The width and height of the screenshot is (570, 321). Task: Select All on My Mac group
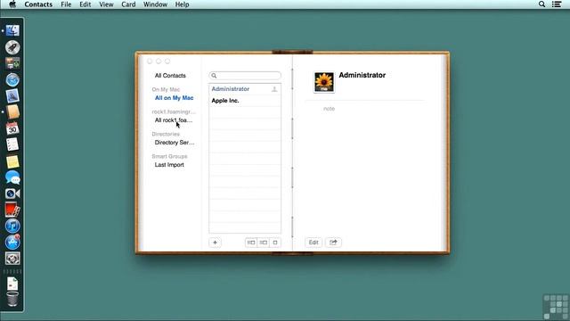coord(175,98)
